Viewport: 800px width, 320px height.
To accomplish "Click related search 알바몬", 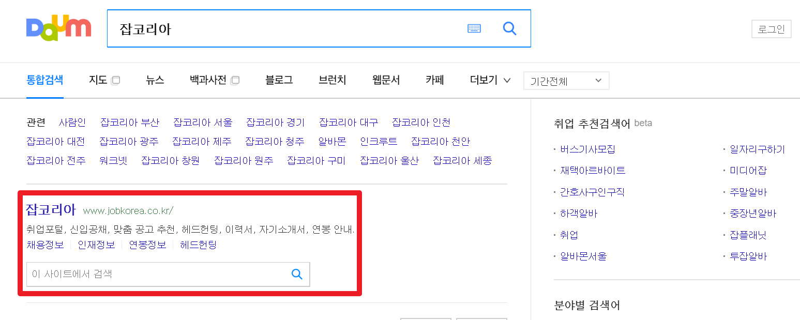I will [x=332, y=142].
